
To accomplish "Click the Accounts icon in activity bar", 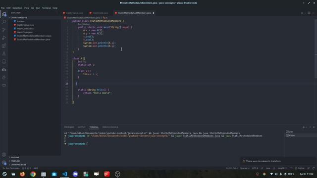I will [4, 155].
